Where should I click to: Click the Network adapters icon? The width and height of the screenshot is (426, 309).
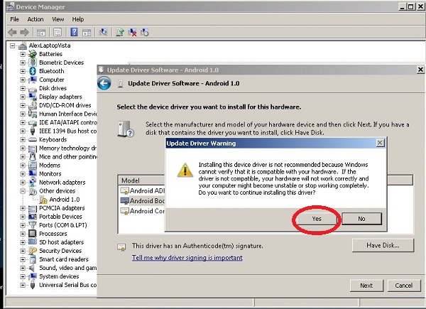click(x=33, y=182)
